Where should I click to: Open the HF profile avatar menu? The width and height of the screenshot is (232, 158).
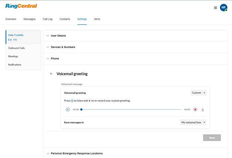[x=224, y=8]
